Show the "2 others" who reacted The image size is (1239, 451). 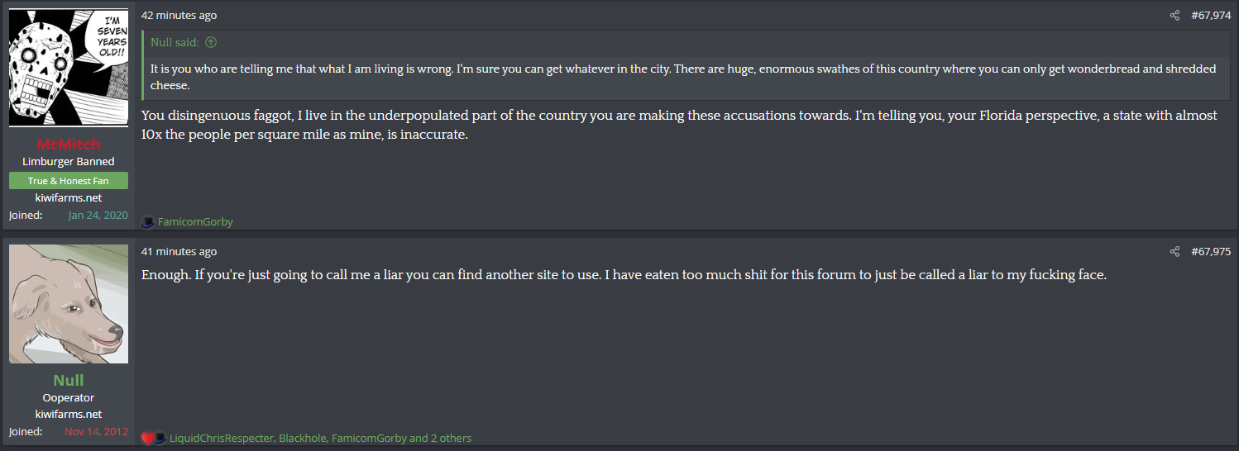[451, 439]
